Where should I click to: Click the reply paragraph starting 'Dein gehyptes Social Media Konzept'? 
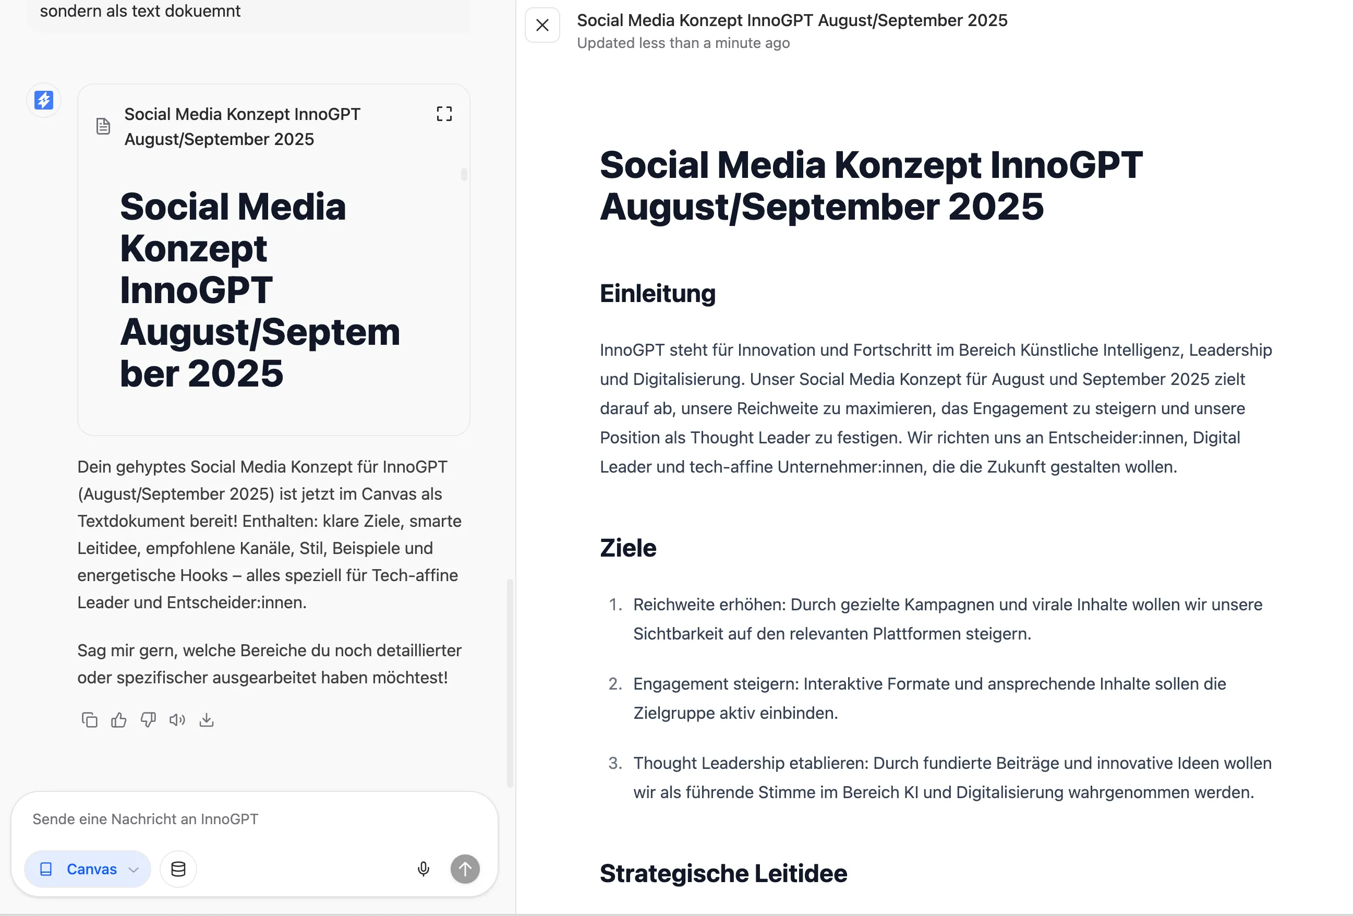(270, 535)
